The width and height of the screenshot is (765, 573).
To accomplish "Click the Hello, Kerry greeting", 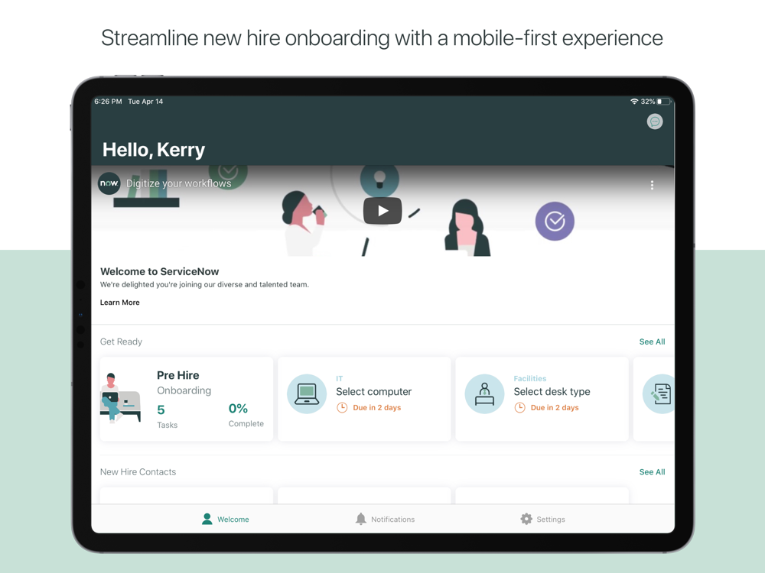I will tap(154, 150).
